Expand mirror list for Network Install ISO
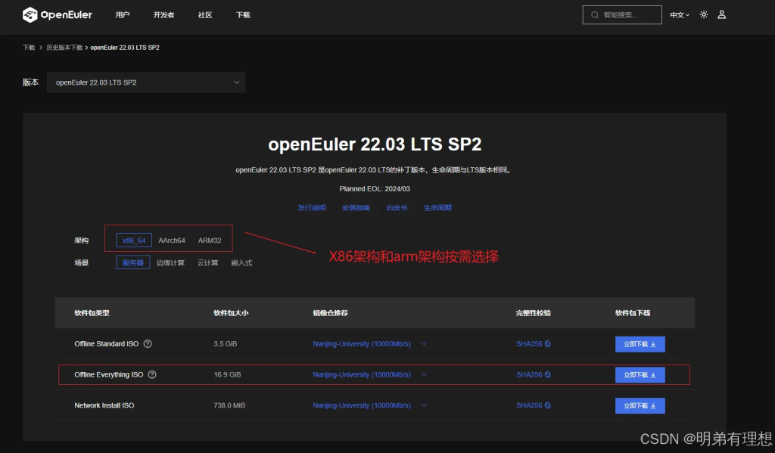Screen dimensions: 775x453 click(424, 405)
